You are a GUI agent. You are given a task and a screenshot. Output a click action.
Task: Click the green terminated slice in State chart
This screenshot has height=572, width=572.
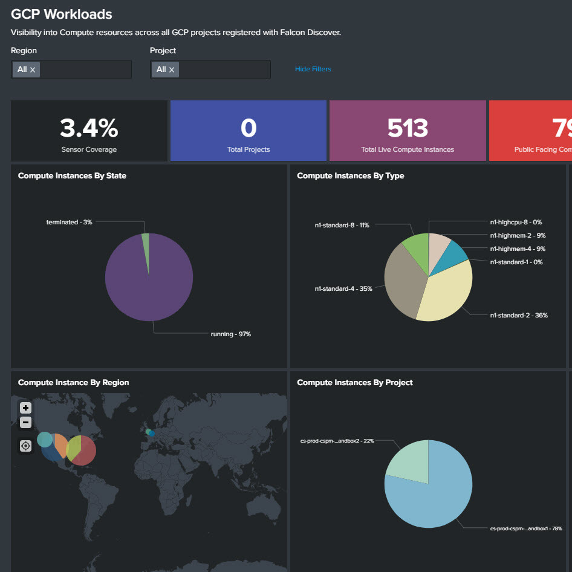[146, 240]
